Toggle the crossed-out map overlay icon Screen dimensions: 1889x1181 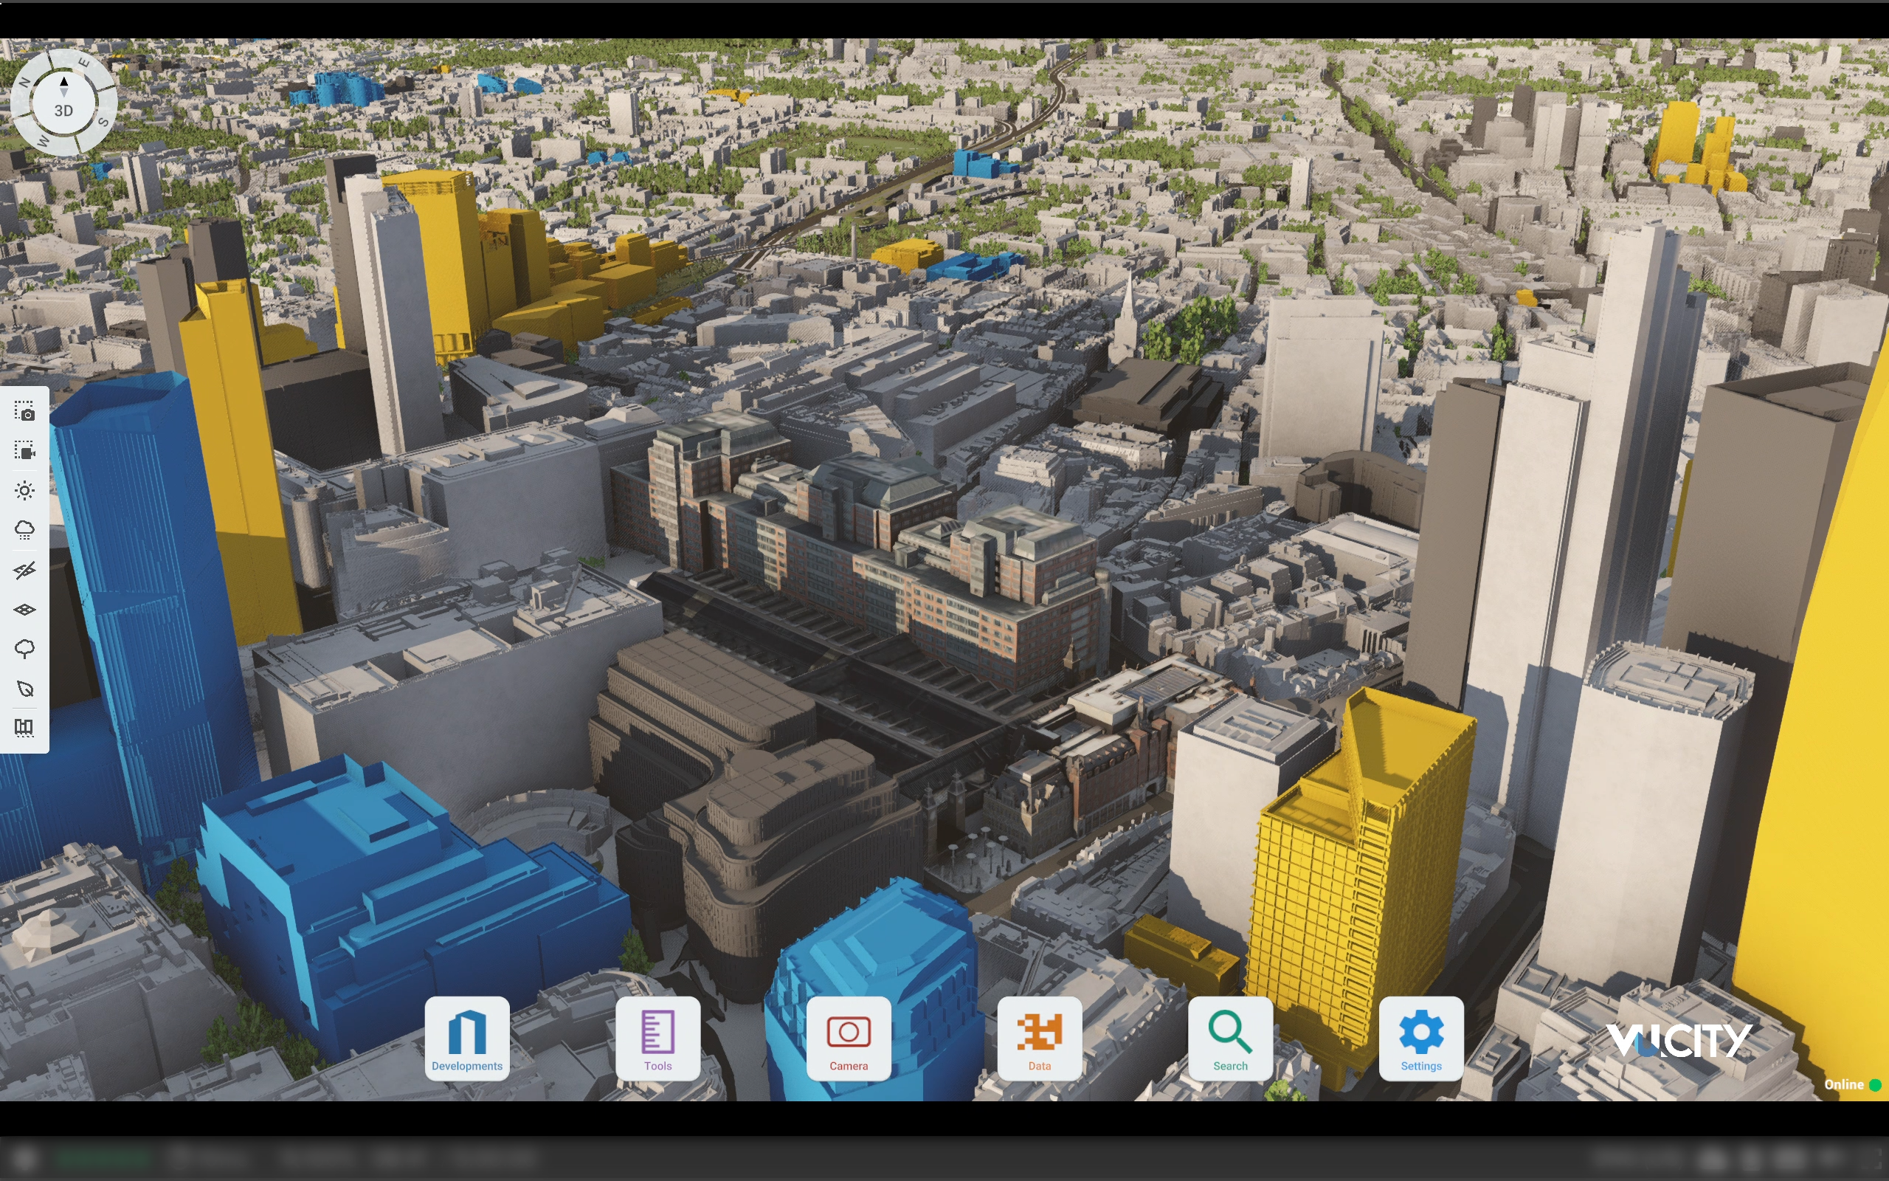(24, 570)
